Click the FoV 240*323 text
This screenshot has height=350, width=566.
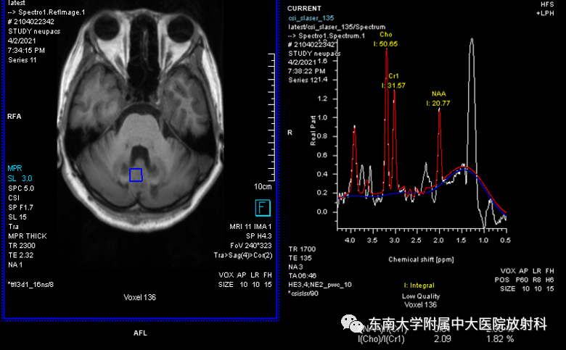(x=251, y=246)
